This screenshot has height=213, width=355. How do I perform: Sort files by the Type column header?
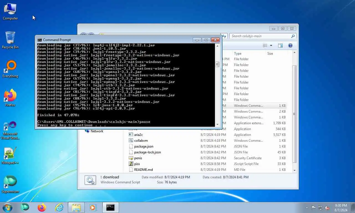238,54
